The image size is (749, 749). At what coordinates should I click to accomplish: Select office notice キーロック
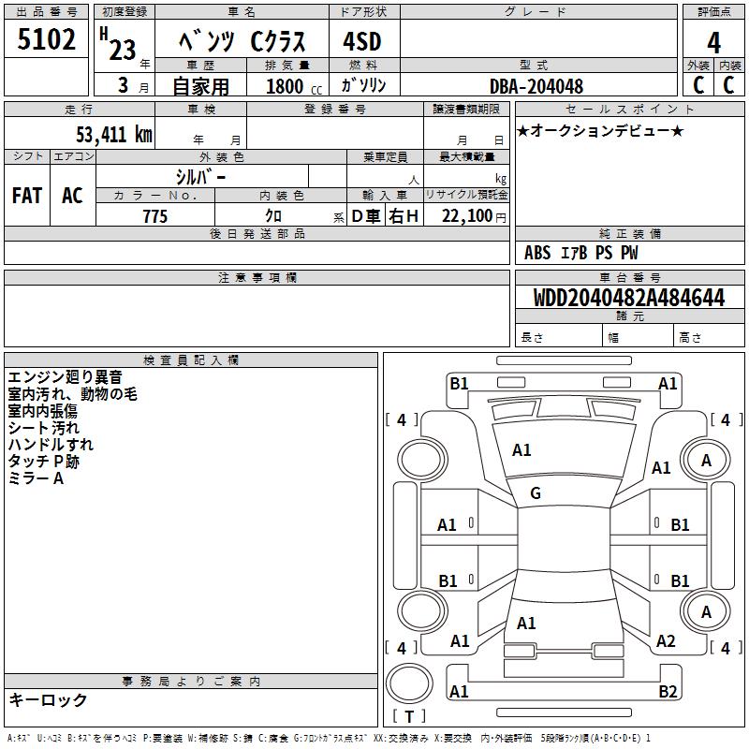coord(48,699)
